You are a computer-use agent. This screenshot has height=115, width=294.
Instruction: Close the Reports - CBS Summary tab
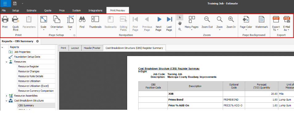pos(37,41)
